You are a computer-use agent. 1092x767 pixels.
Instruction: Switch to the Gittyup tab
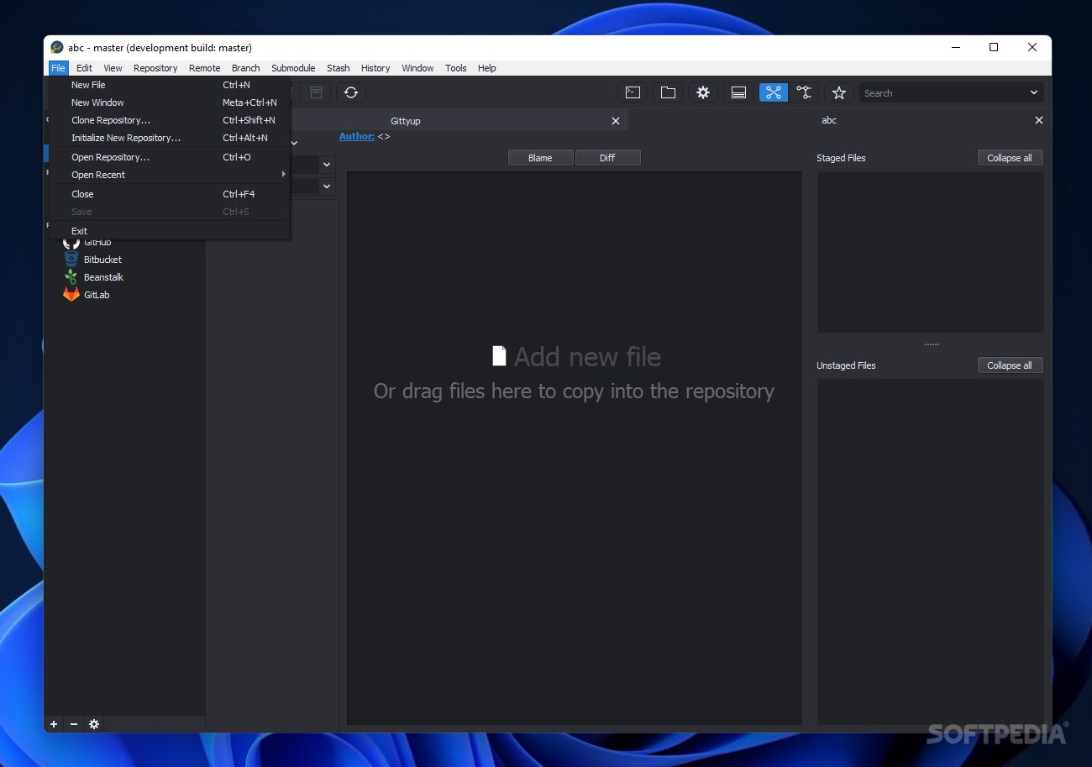tap(406, 121)
